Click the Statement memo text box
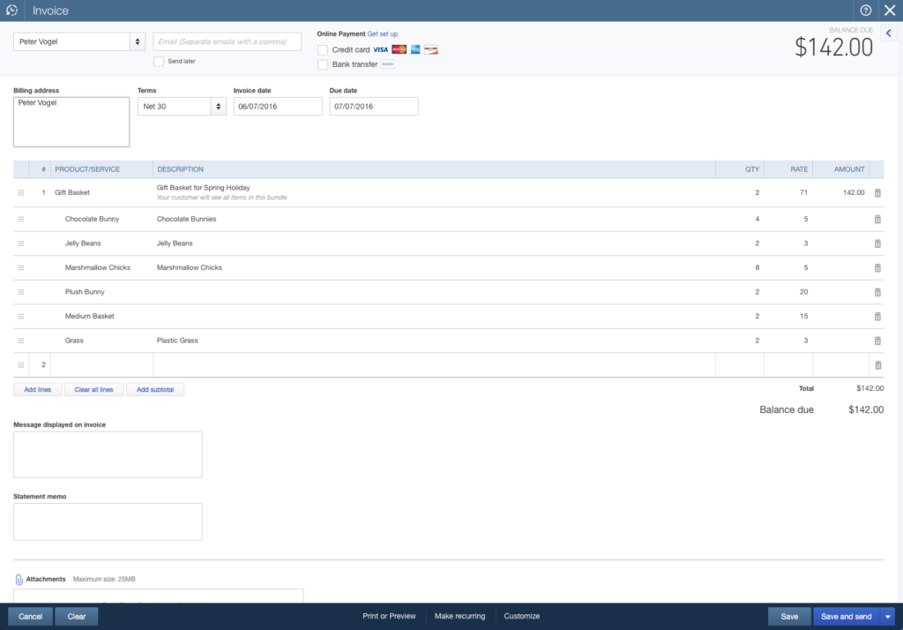Image resolution: width=903 pixels, height=630 pixels. tap(108, 521)
